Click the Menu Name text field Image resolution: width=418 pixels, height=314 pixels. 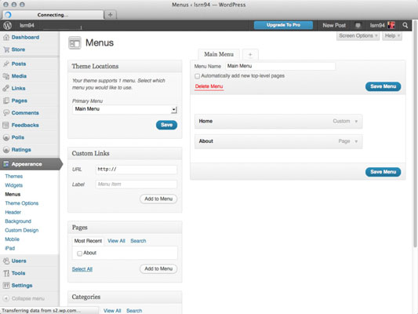[281, 66]
